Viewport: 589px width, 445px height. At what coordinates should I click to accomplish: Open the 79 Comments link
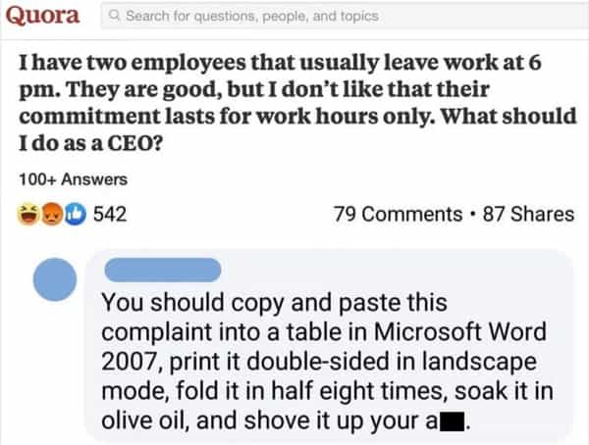click(396, 213)
